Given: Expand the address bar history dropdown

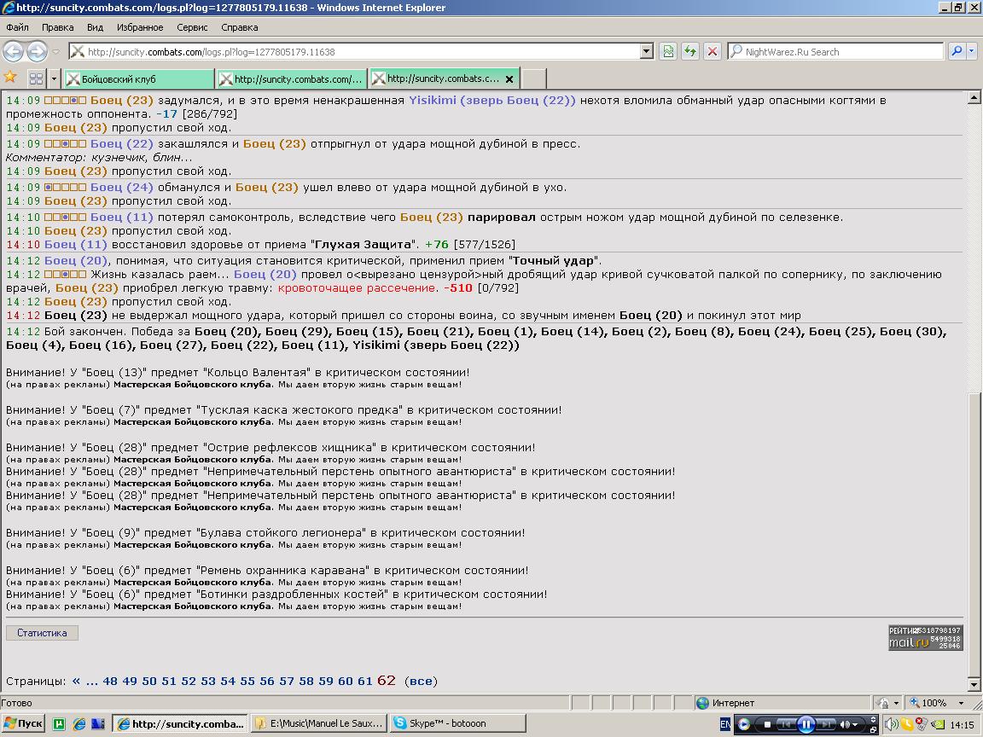Looking at the screenshot, I should [x=647, y=52].
